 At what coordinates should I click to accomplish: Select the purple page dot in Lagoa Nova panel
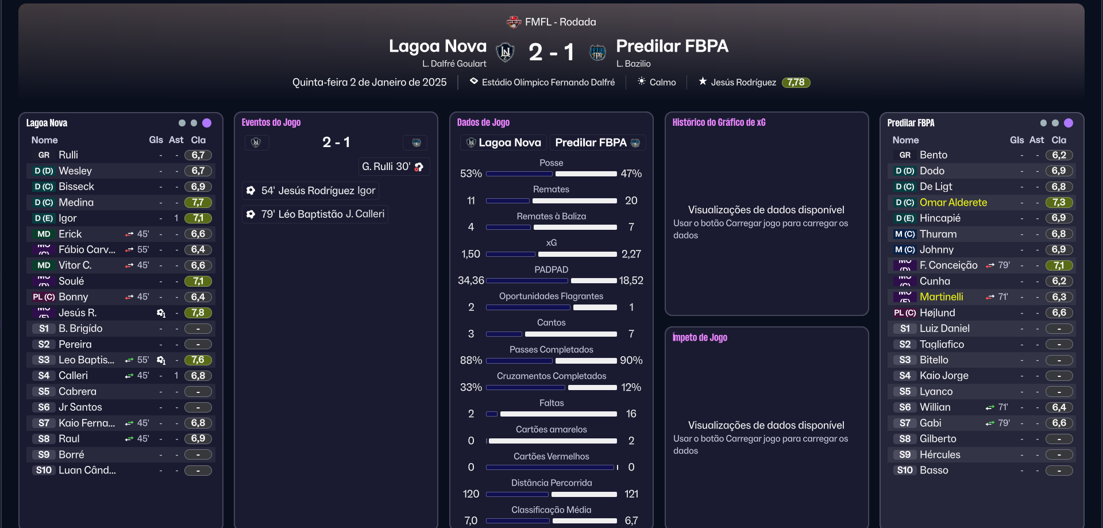point(207,123)
